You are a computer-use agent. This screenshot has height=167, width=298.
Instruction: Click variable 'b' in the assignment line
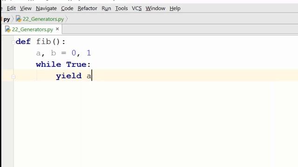click(x=54, y=53)
